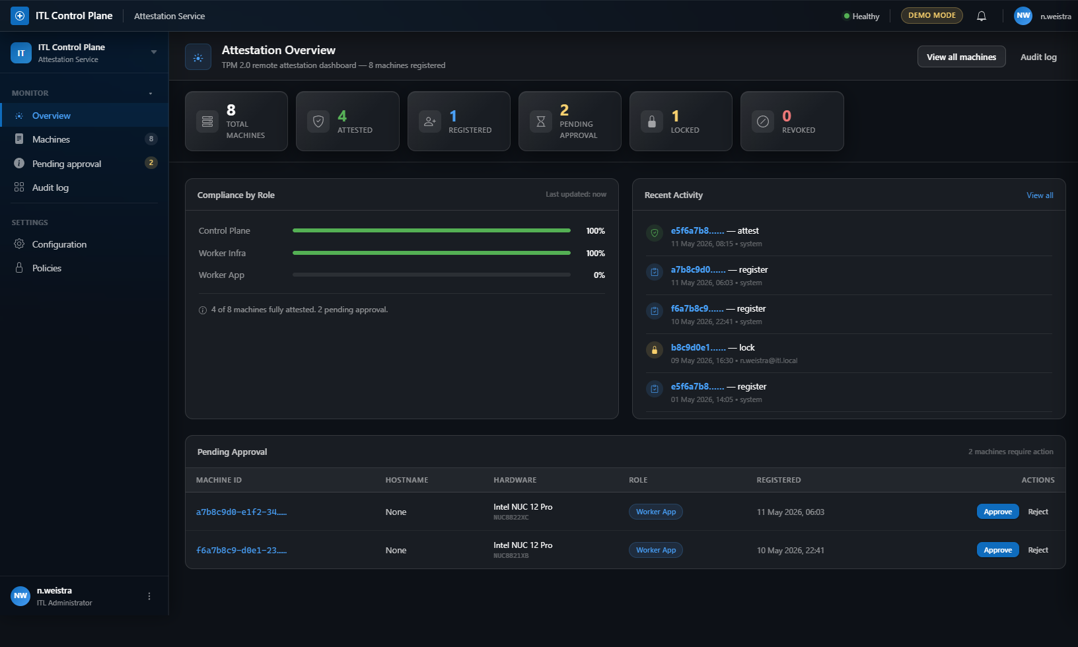
Task: Click the Attested shield icon
Action: coord(318,121)
